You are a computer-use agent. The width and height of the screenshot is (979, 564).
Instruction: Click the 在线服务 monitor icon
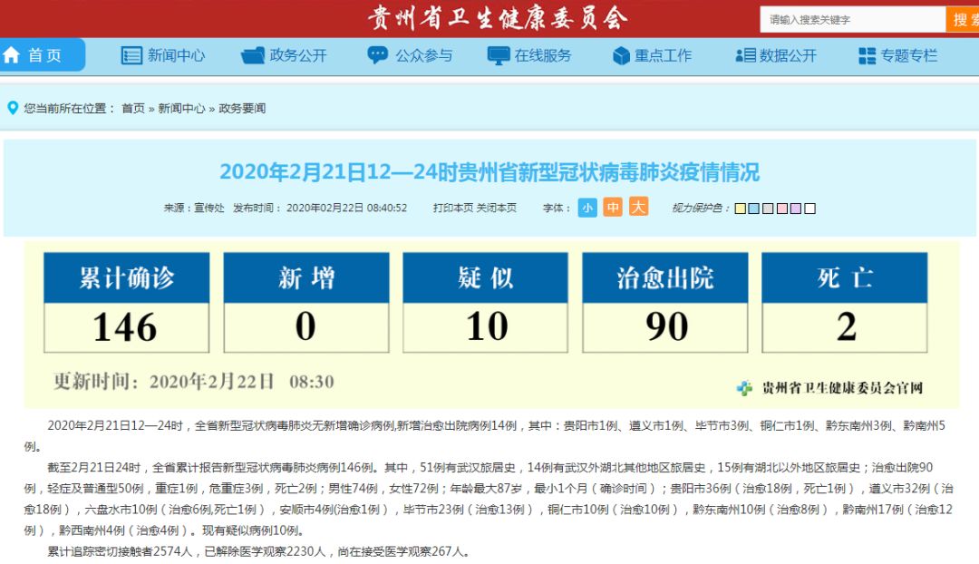tap(499, 55)
